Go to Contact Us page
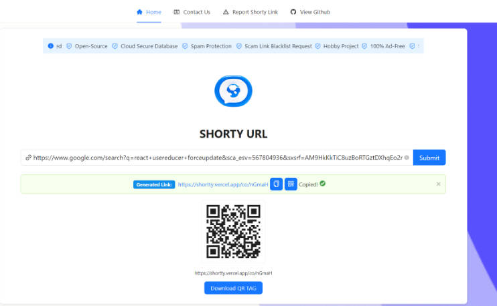Screen dimensions: 497x306 192,12
